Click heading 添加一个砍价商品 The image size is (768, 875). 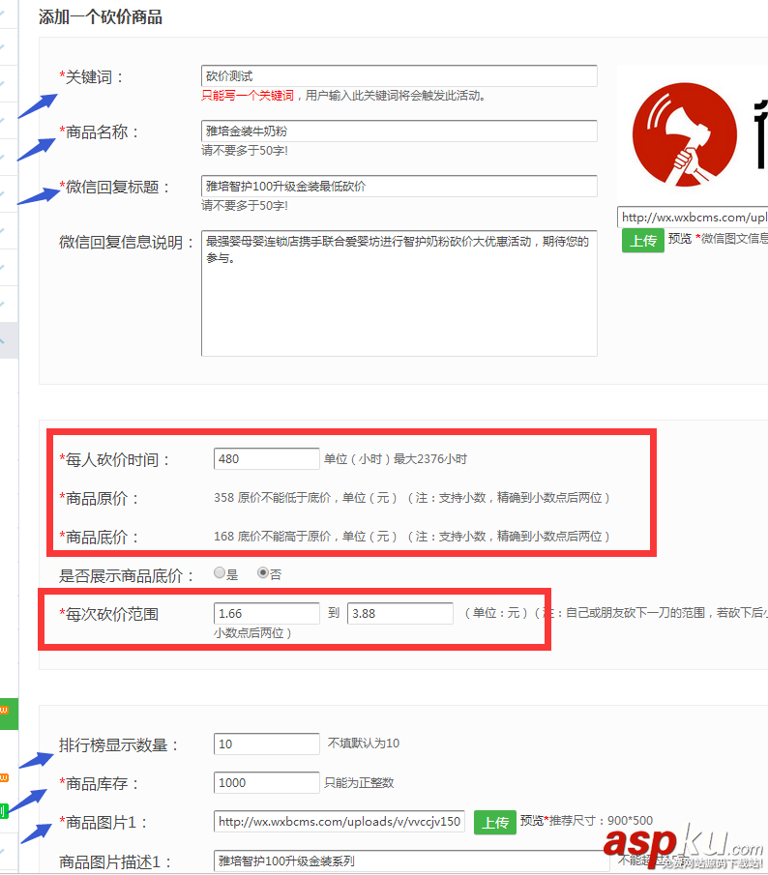[x=101, y=16]
